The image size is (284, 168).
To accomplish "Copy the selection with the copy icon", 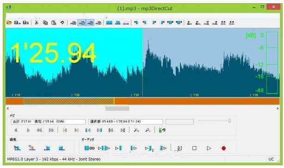I will [45, 23].
